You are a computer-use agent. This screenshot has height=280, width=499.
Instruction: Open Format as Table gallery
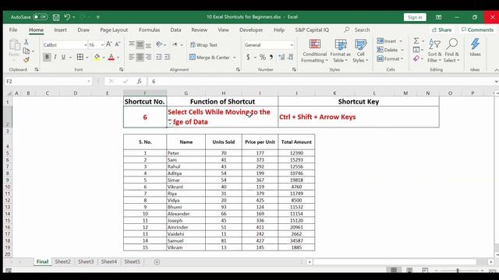click(340, 51)
